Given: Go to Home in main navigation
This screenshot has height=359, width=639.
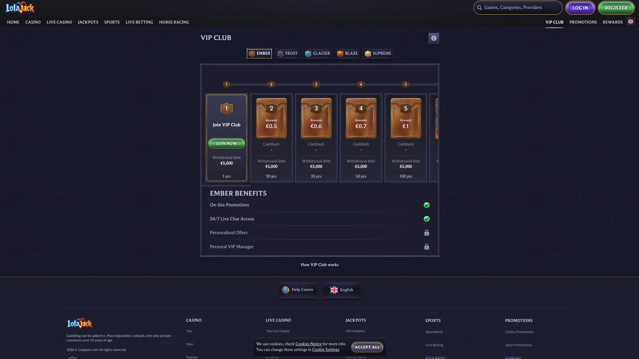Looking at the screenshot, I should (x=13, y=22).
